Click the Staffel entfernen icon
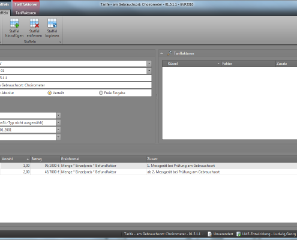Viewport: 297px width, 240px height. click(x=34, y=23)
